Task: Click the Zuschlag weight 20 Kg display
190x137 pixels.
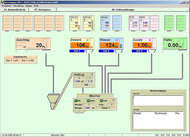Action: point(37,45)
